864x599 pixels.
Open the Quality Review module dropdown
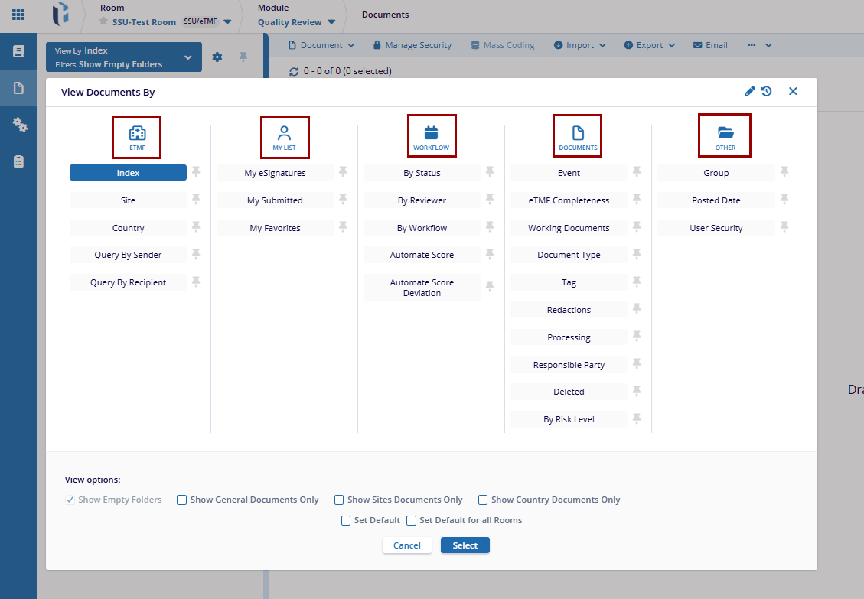click(x=331, y=22)
